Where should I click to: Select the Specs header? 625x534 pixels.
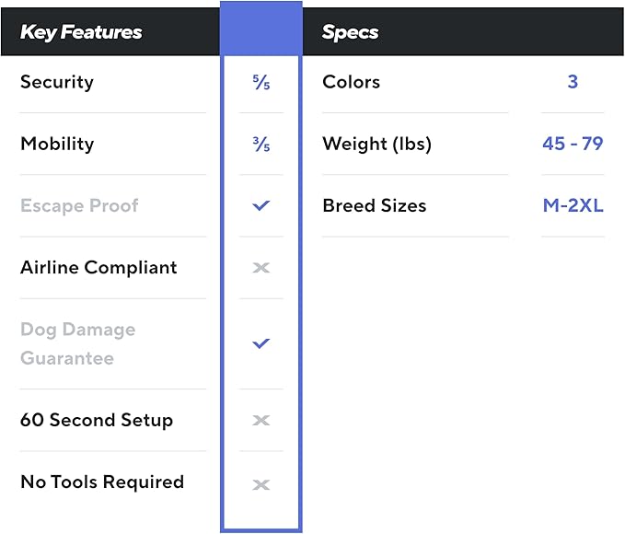tap(351, 32)
